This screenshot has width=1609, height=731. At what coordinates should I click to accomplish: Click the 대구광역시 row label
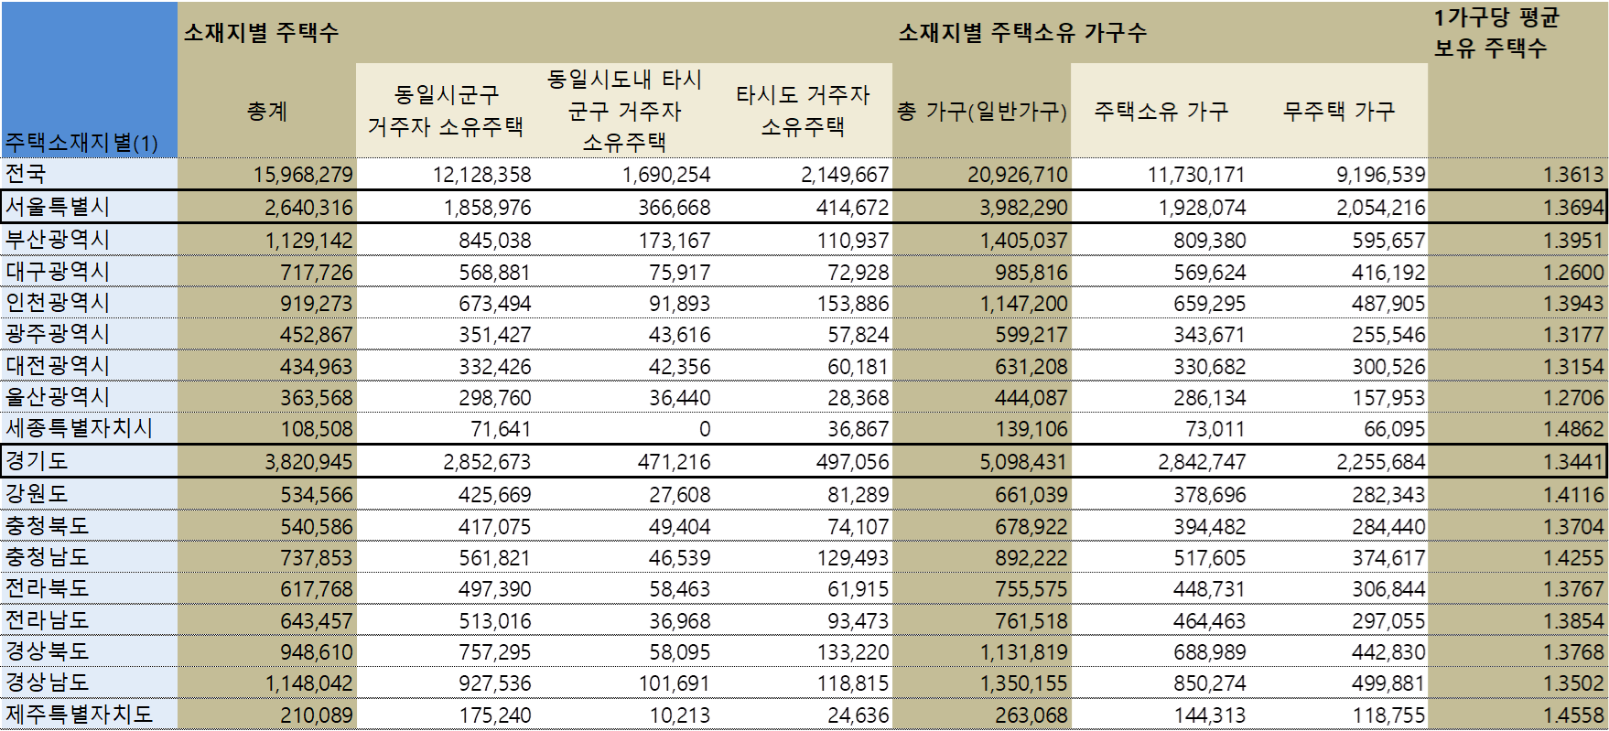[x=89, y=272]
